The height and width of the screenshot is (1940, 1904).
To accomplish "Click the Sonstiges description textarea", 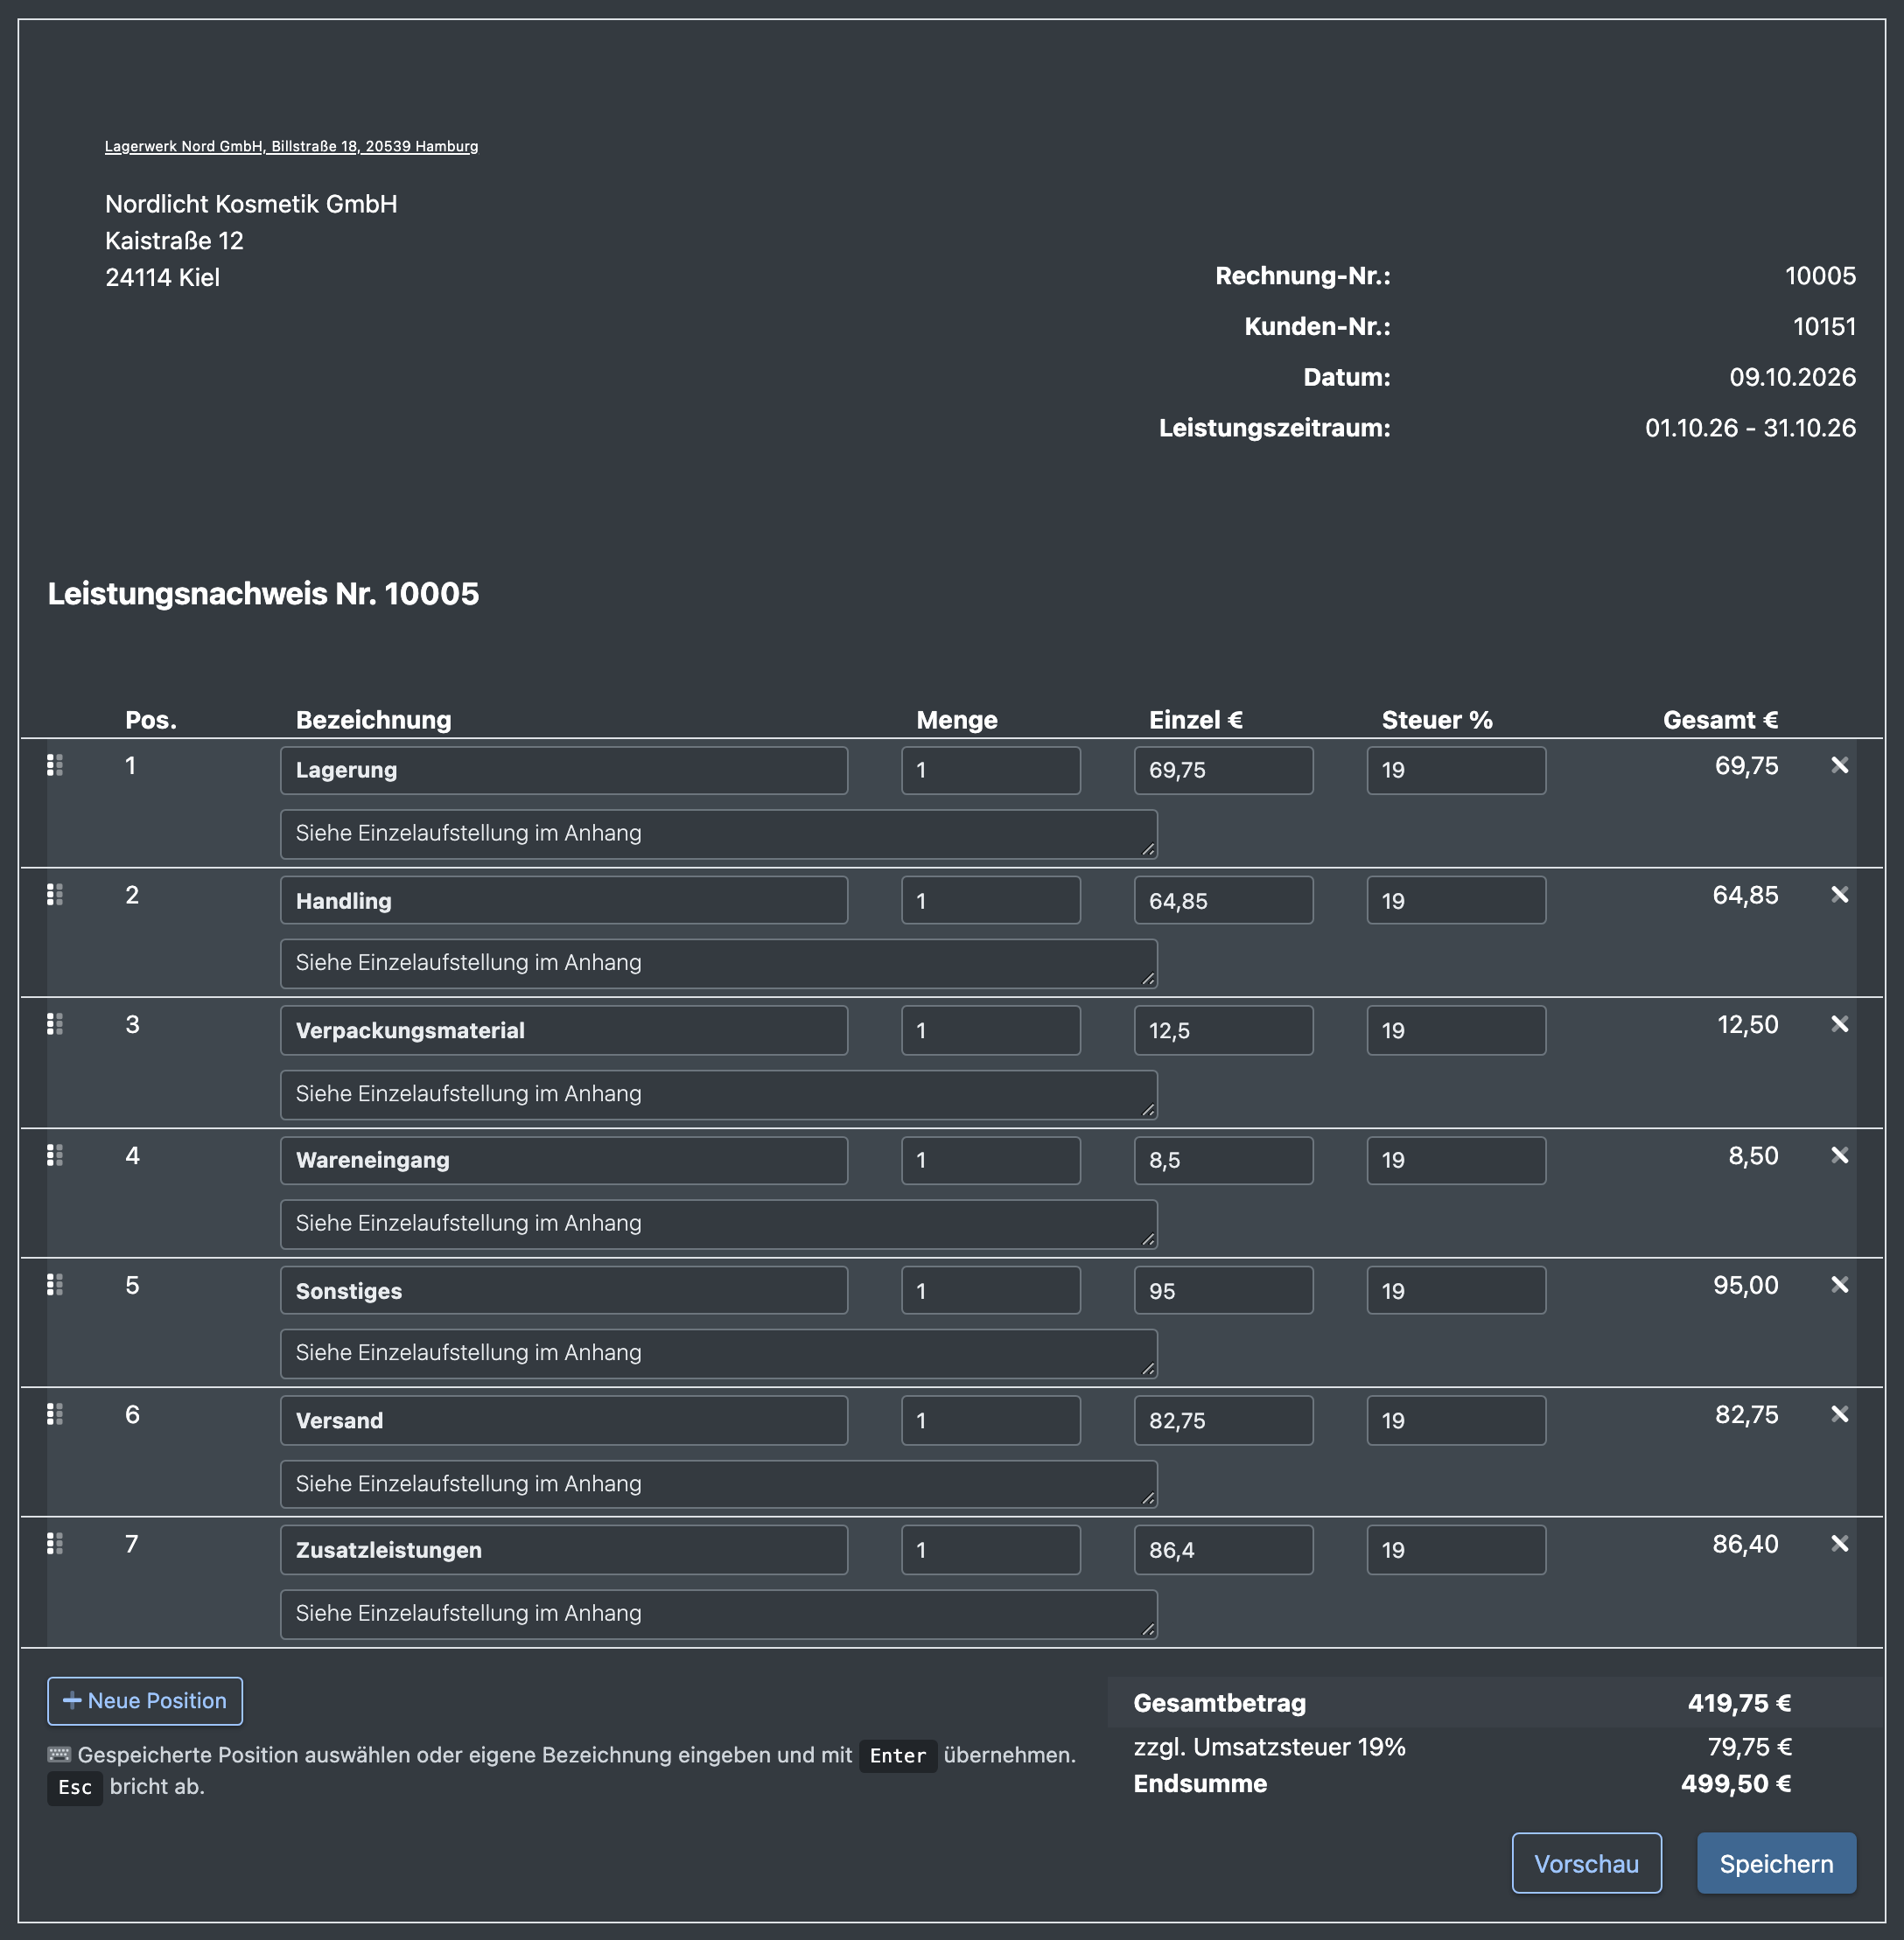I will (719, 1354).
